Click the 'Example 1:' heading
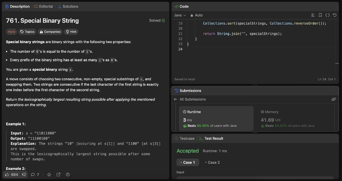The image size is (342, 181). [16, 124]
